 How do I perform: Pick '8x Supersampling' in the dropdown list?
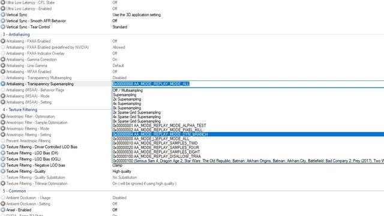click(x=248, y=108)
